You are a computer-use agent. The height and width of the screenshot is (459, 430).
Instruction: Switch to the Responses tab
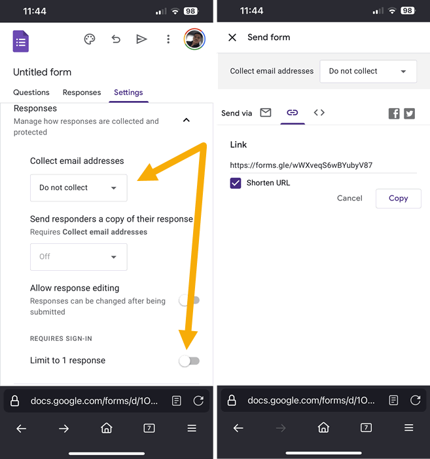point(82,92)
